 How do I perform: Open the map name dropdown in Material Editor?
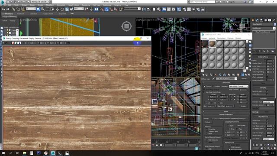(226, 78)
